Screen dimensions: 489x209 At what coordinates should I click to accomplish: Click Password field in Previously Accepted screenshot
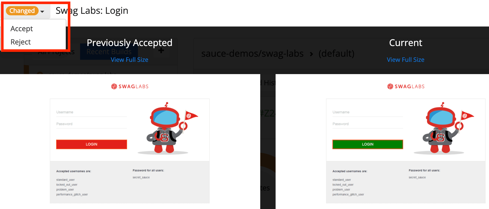pyautogui.click(x=91, y=124)
